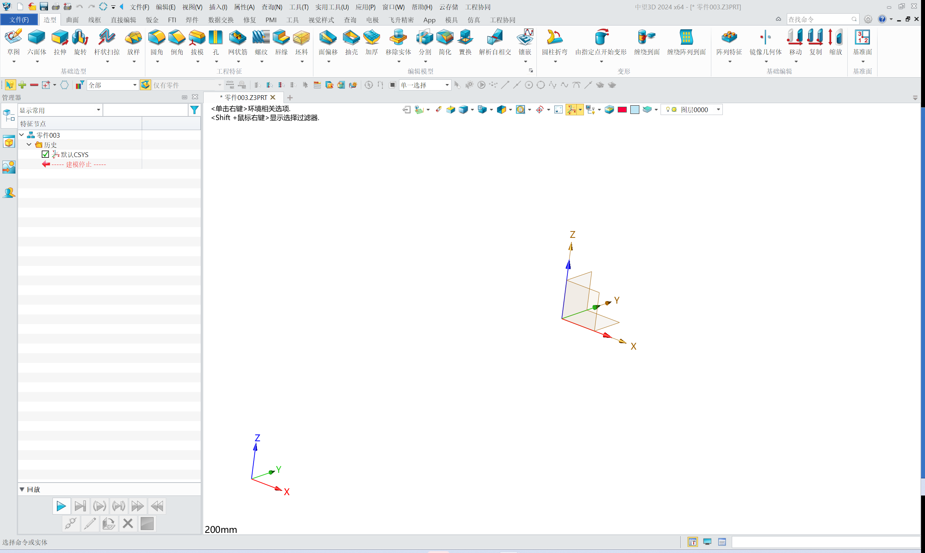Open the 图层0000 layer dropdown

[x=718, y=110]
